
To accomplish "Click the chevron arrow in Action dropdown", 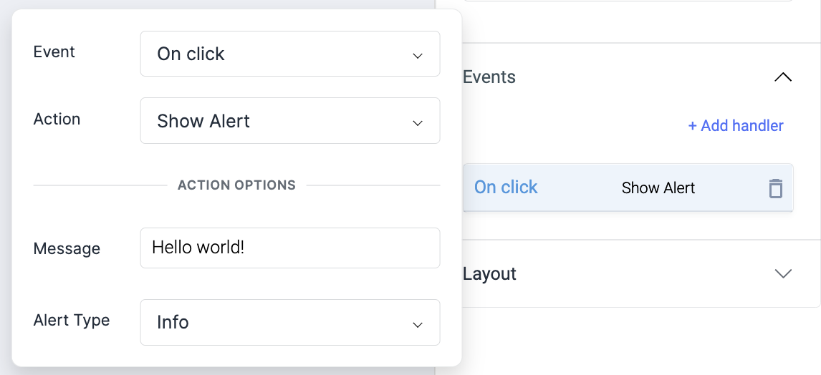I will tap(418, 123).
